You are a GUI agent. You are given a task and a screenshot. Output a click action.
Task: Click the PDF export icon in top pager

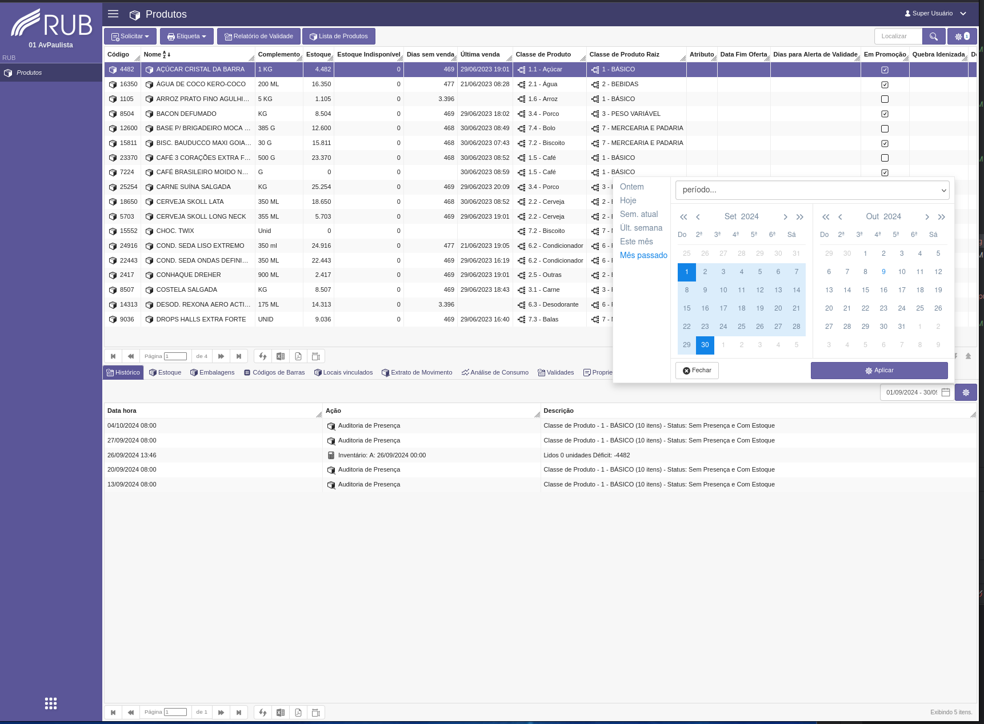pos(298,356)
